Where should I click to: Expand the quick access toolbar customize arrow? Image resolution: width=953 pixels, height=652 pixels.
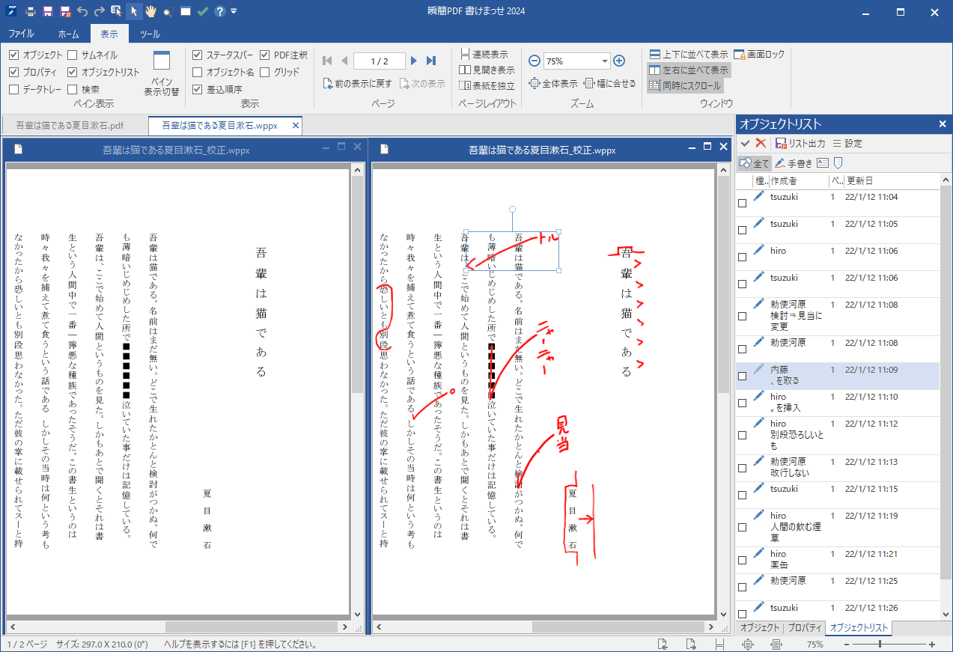234,11
